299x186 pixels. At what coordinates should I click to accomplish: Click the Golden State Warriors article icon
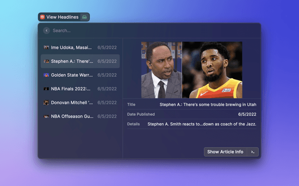[x=46, y=75]
